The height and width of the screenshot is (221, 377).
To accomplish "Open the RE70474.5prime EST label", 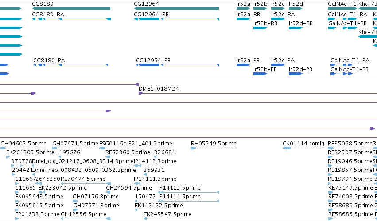I will coord(83,179).
